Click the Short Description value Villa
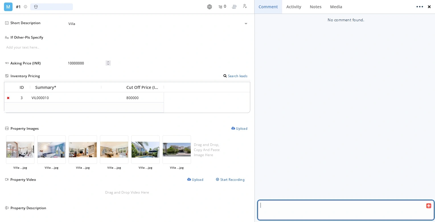 point(72,24)
